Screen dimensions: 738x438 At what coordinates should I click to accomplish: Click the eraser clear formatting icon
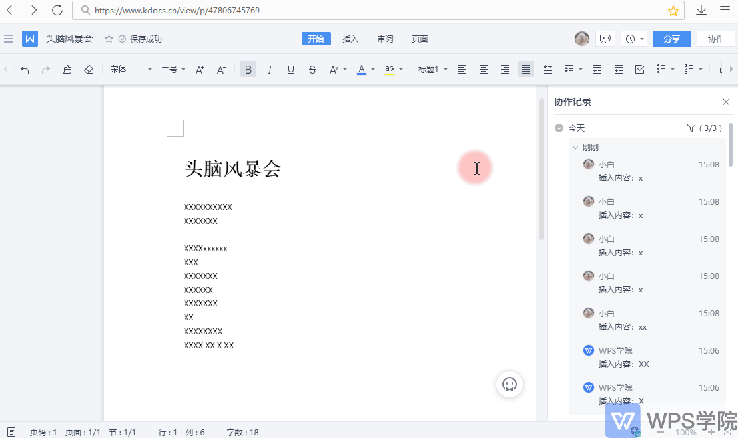tap(89, 70)
